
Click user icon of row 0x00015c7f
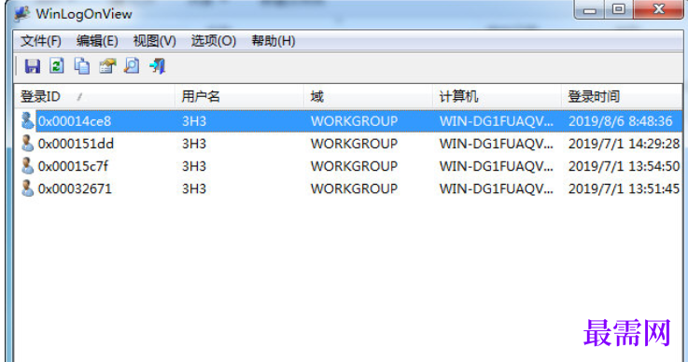(x=27, y=166)
